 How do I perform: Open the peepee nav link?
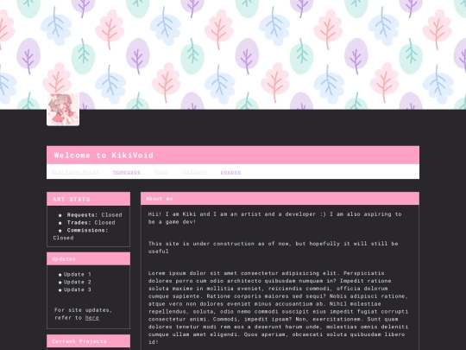pos(230,172)
